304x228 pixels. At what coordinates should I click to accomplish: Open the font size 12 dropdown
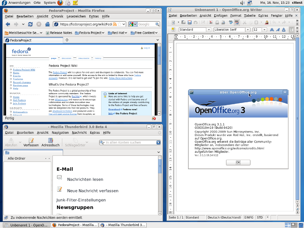click(x=264, y=30)
